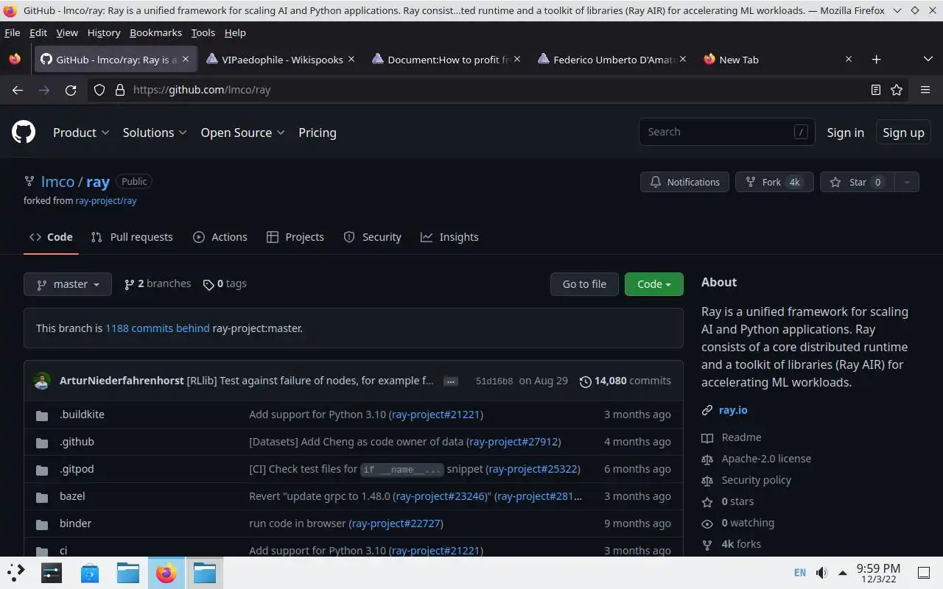Open the Actions repository tab
943x589 pixels.
(220, 237)
